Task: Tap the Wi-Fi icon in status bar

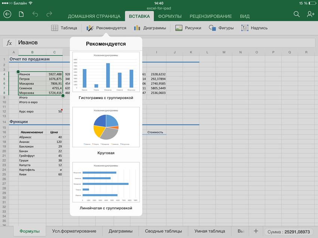Action: [x=30, y=3]
